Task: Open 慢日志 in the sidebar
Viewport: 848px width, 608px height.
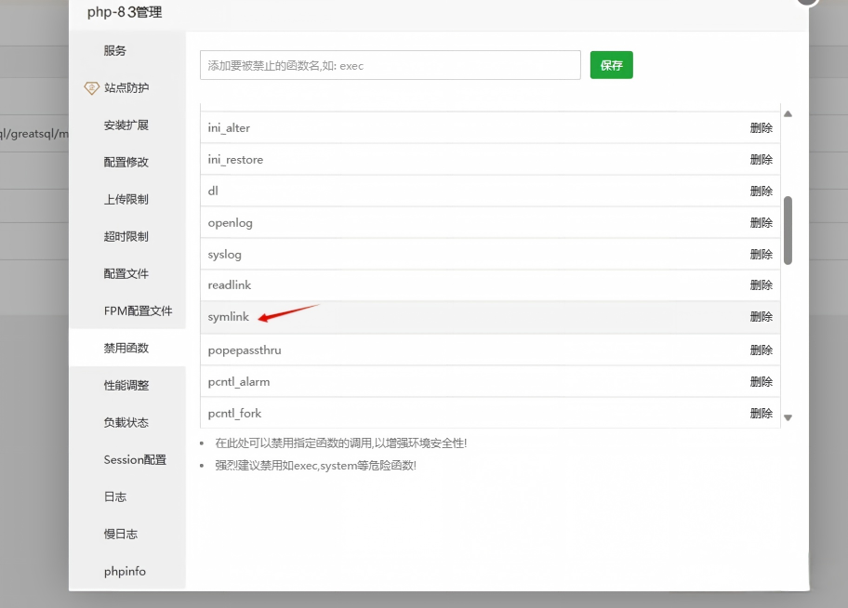Action: [121, 534]
